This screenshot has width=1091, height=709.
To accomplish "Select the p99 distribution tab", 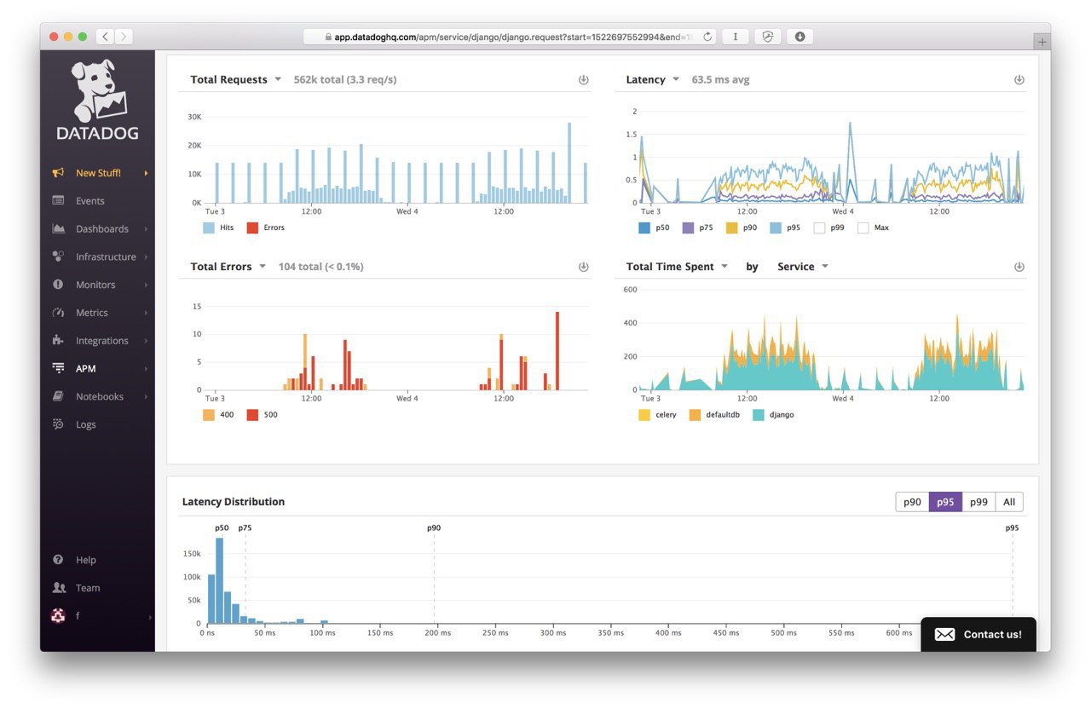I will pyautogui.click(x=978, y=502).
